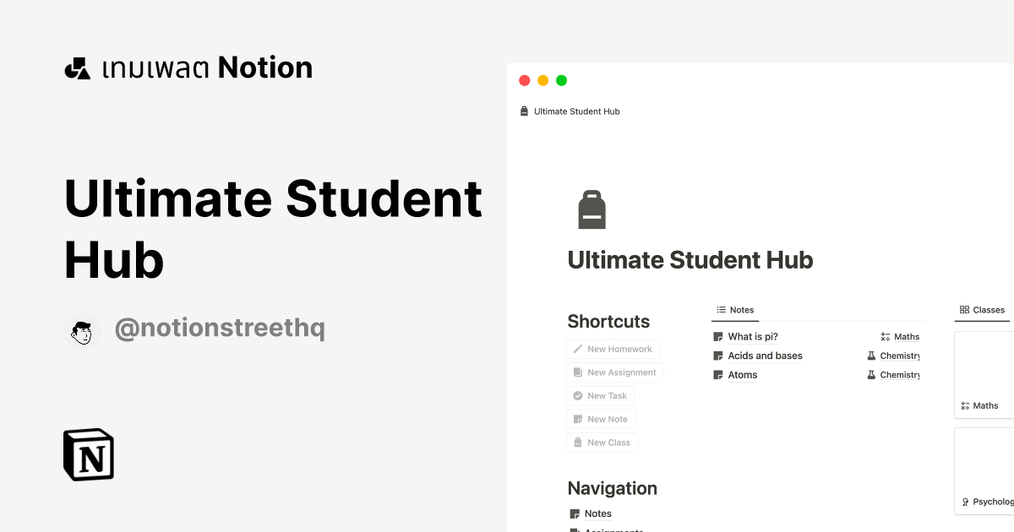Click the @notionstreethq username

coord(220,328)
